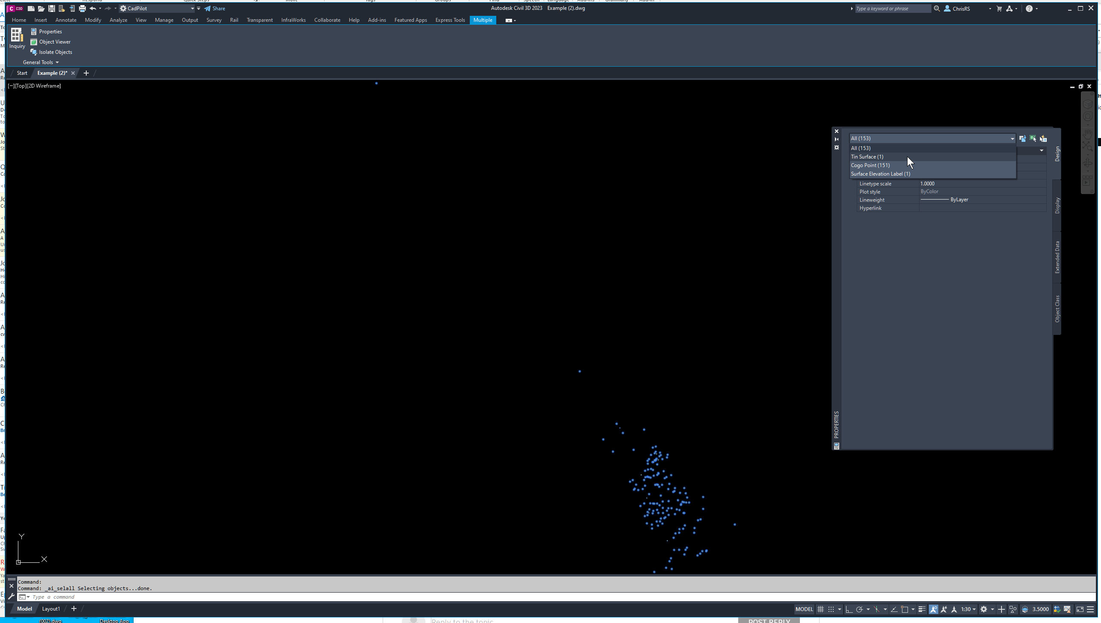Toggle grid display in the status bar
Image resolution: width=1101 pixels, height=623 pixels.
[820, 609]
